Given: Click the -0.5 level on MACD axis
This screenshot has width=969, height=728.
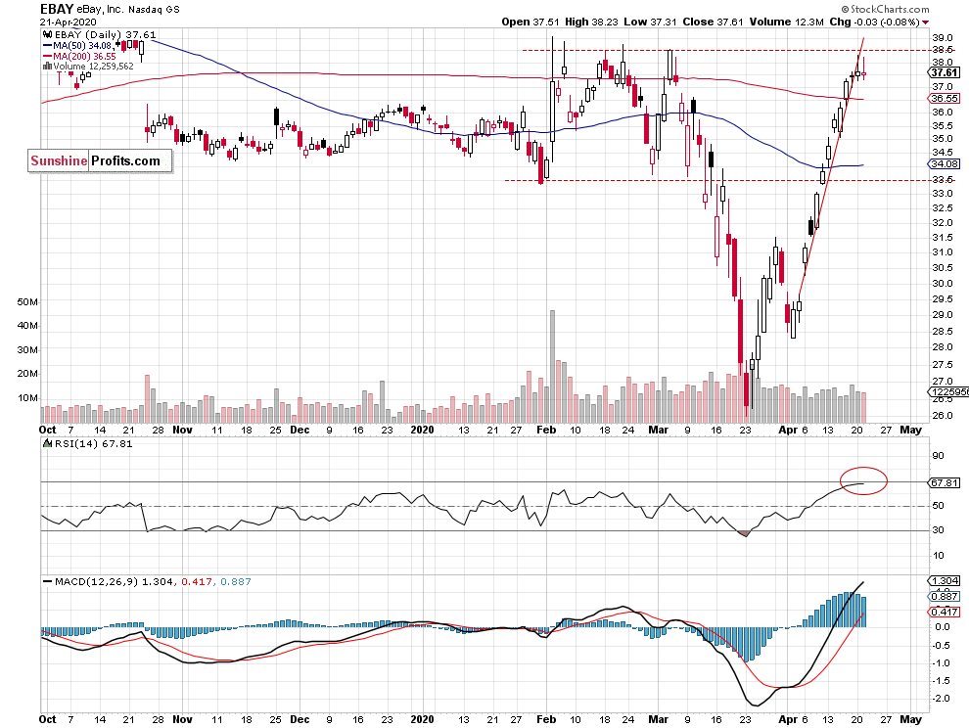Looking at the screenshot, I should click(x=942, y=645).
